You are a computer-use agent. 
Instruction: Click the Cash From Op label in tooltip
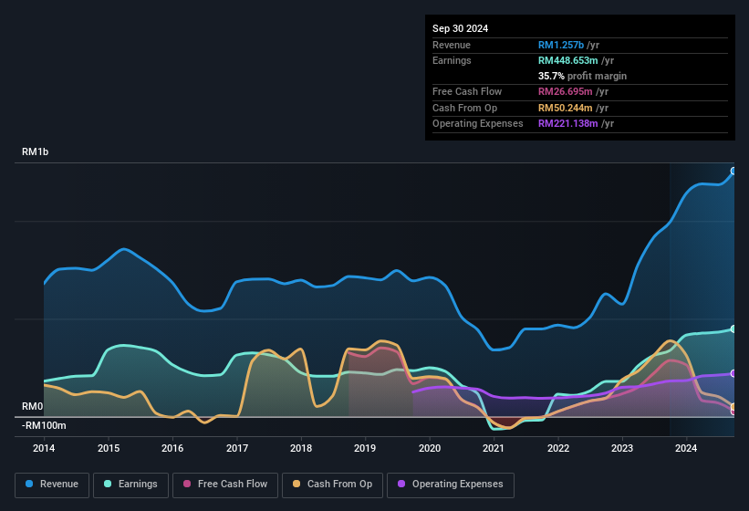pos(464,108)
